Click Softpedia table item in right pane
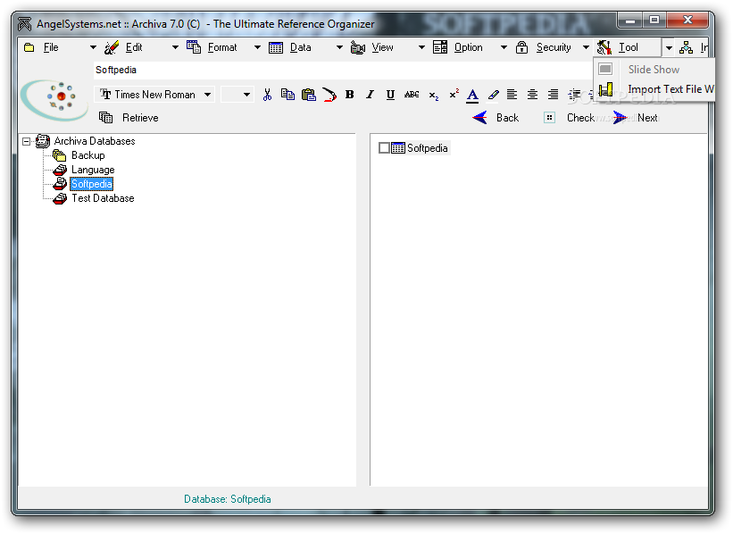The image size is (733, 534). pyautogui.click(x=427, y=148)
